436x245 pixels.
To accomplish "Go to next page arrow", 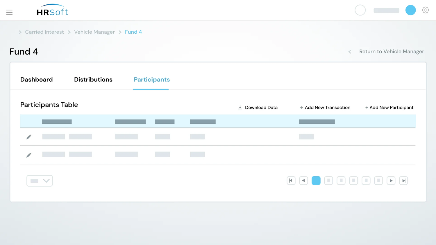I will tap(391, 181).
